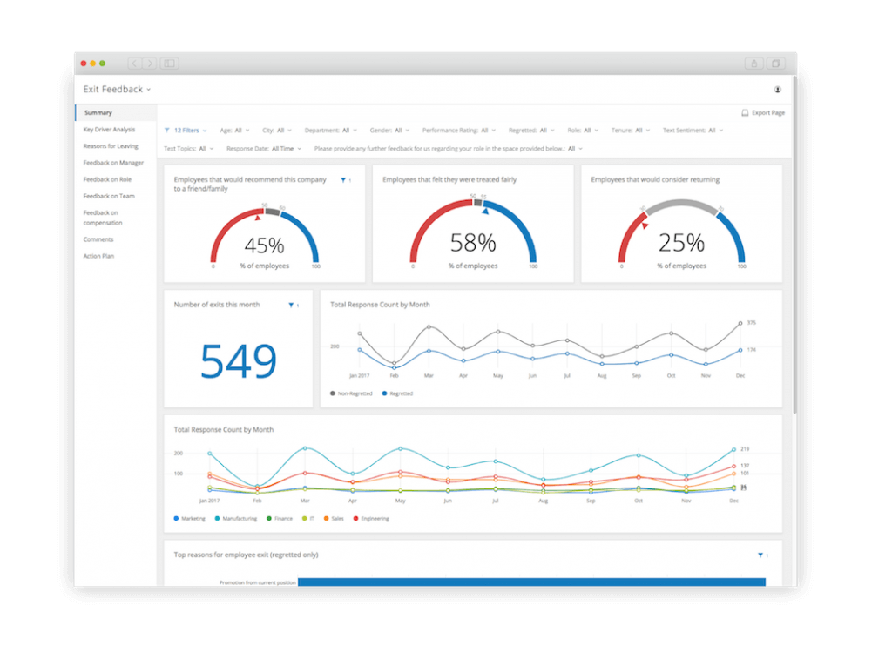Screen dimensions: 892x659
Task: Click the Export Page button
Action: coord(763,112)
